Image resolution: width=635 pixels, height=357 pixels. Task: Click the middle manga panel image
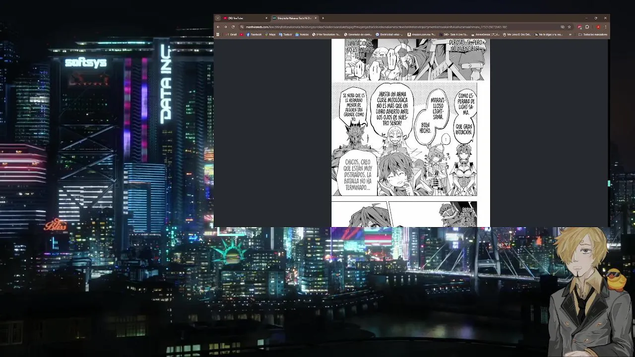[x=404, y=139]
